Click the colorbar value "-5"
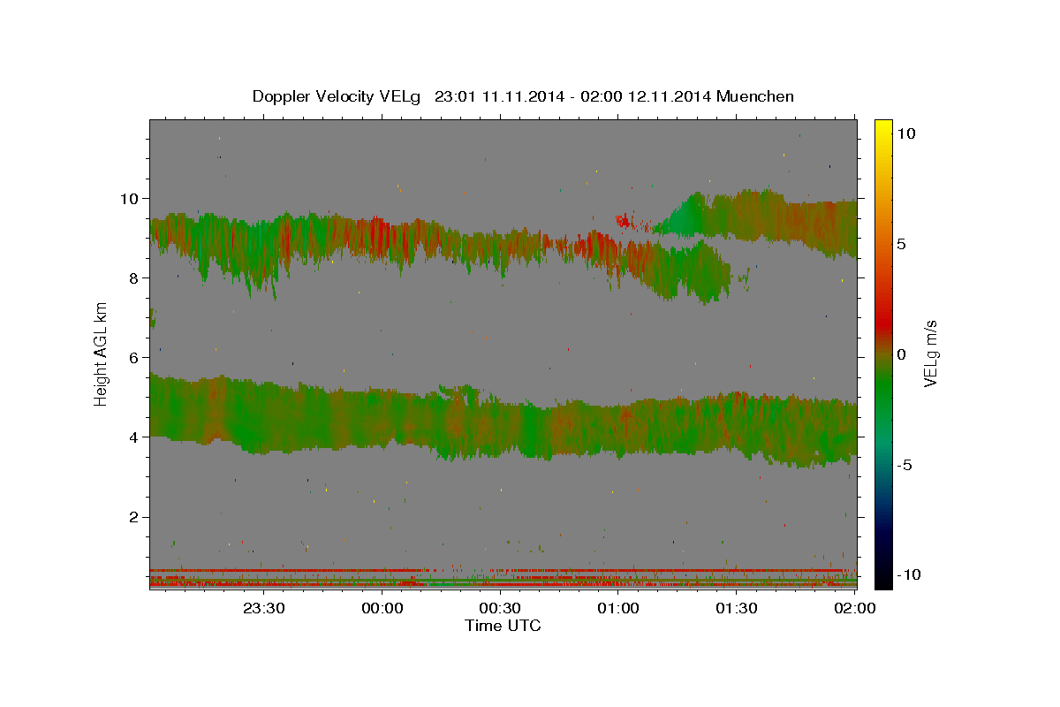This screenshot has width=1060, height=707. tap(905, 465)
